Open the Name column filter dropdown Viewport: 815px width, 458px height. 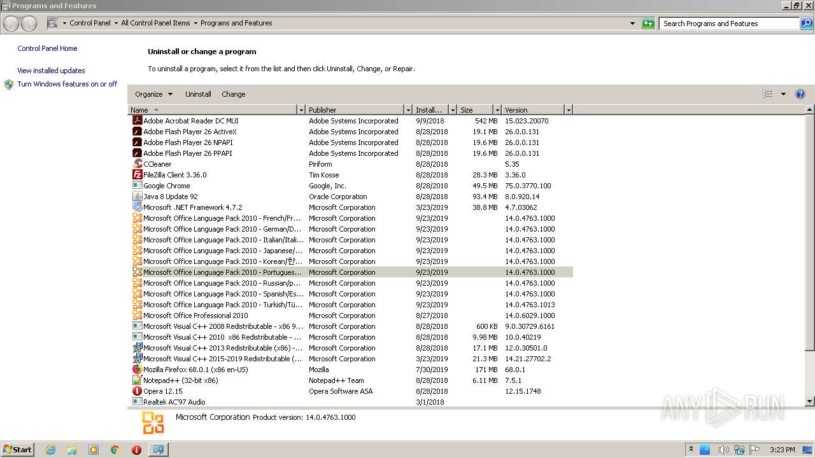301,110
